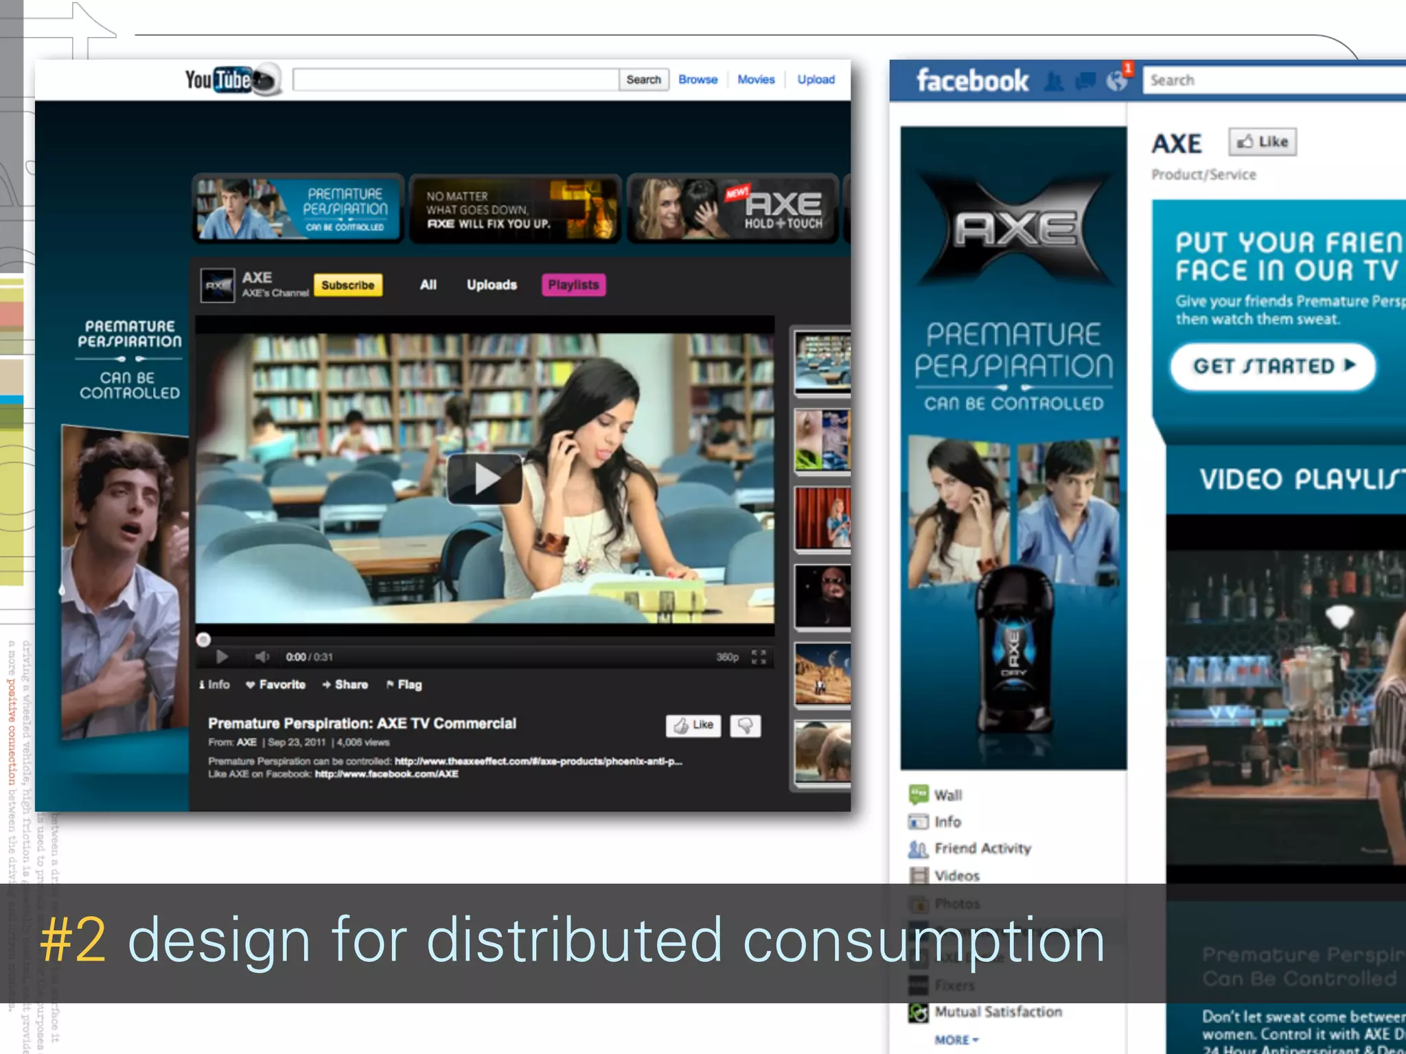Play the video using center play button
Viewport: 1406px width, 1054px height.
[x=485, y=479]
